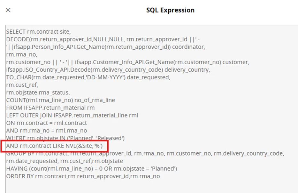Click the COUNT no_of_rma_line line
Screen dimensions: 298x193
(x=60, y=100)
